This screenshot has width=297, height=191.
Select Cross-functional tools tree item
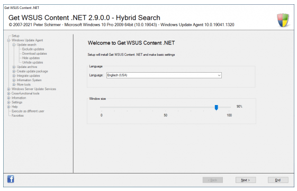pyautogui.click(x=25, y=93)
